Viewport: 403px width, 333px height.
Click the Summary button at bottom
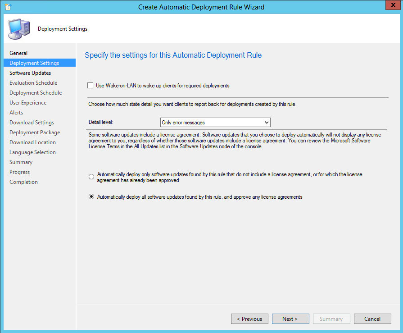tap(331, 319)
